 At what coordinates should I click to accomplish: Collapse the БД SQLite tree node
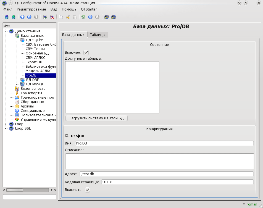pyautogui.click(x=17, y=40)
